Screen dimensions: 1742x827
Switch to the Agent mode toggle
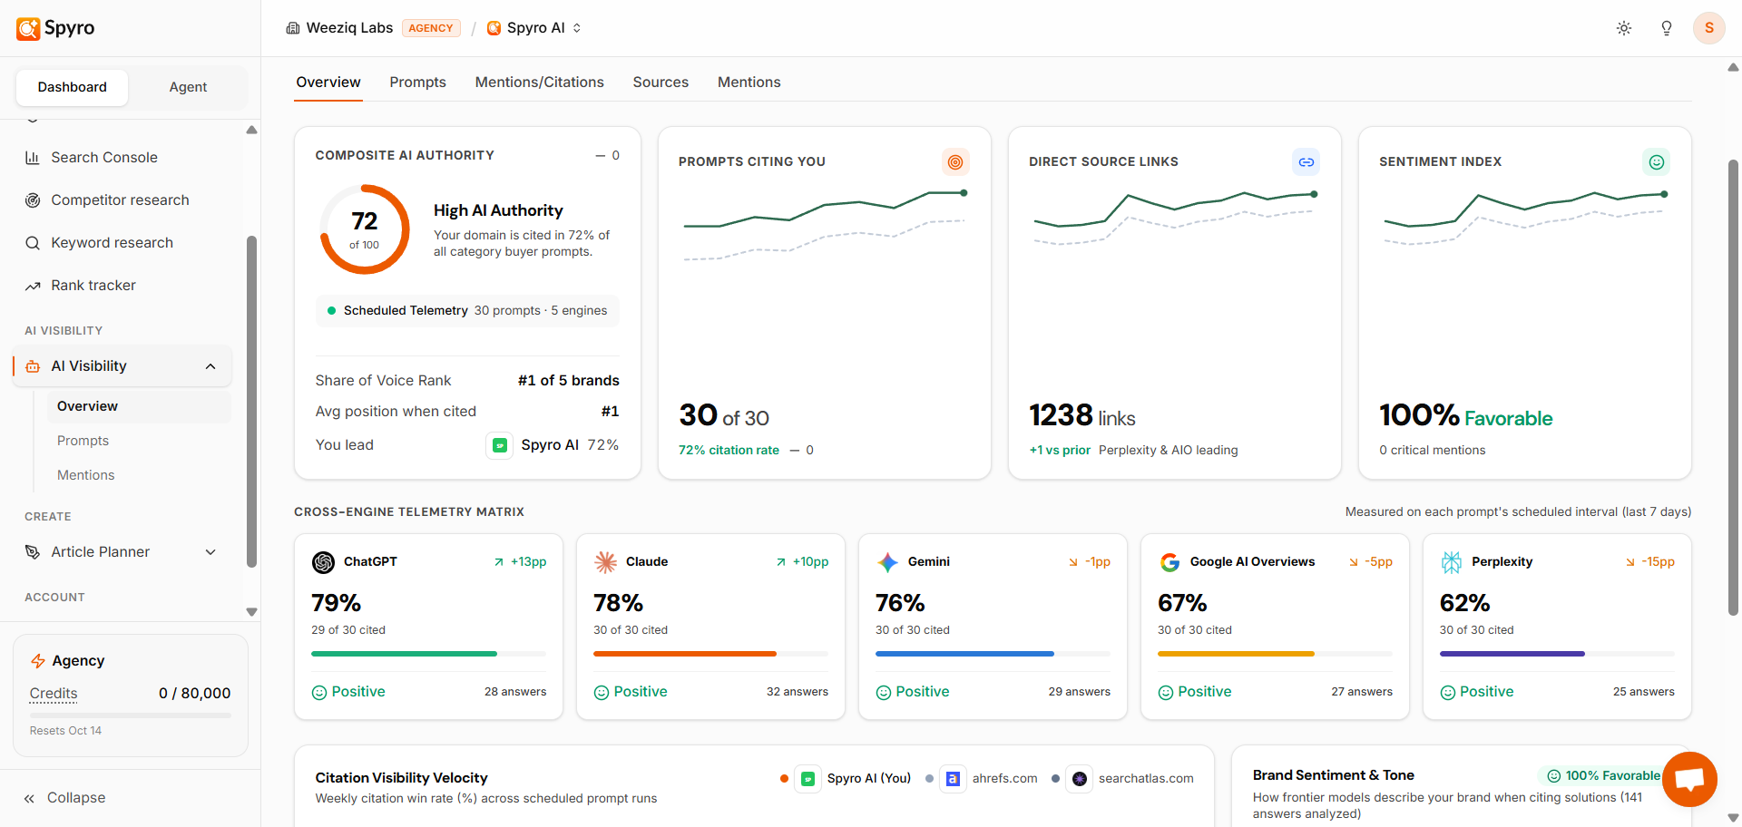(x=188, y=87)
